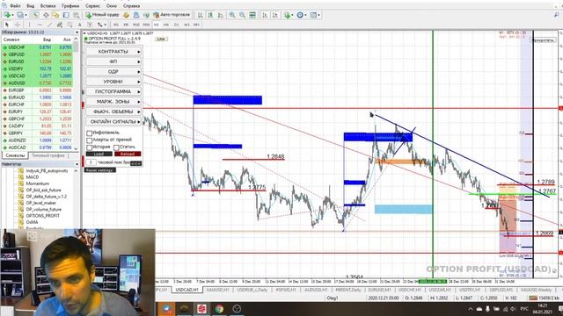Open the Data Window crosshair icon
The height and width of the screenshot is (316, 563).
point(46,15)
